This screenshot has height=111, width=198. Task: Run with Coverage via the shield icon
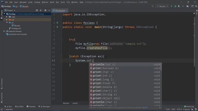point(179,6)
